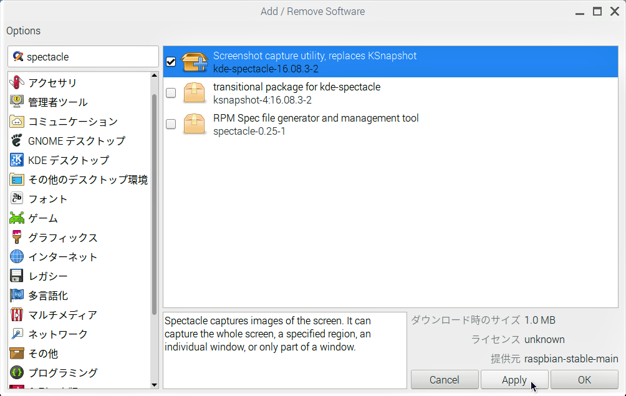Check the spectacle RPM Spec generator checkbox
This screenshot has height=396, width=626.
[x=171, y=124]
